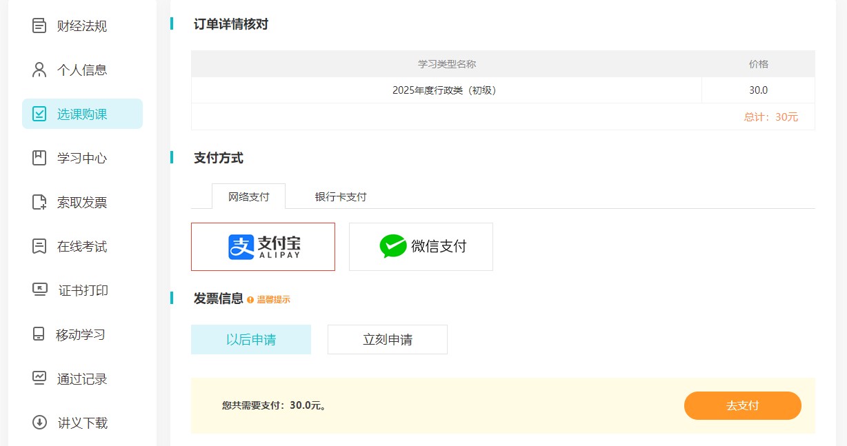This screenshot has height=446, width=847.
Task: Open the 温馨提示 reminder link
Action: (273, 299)
